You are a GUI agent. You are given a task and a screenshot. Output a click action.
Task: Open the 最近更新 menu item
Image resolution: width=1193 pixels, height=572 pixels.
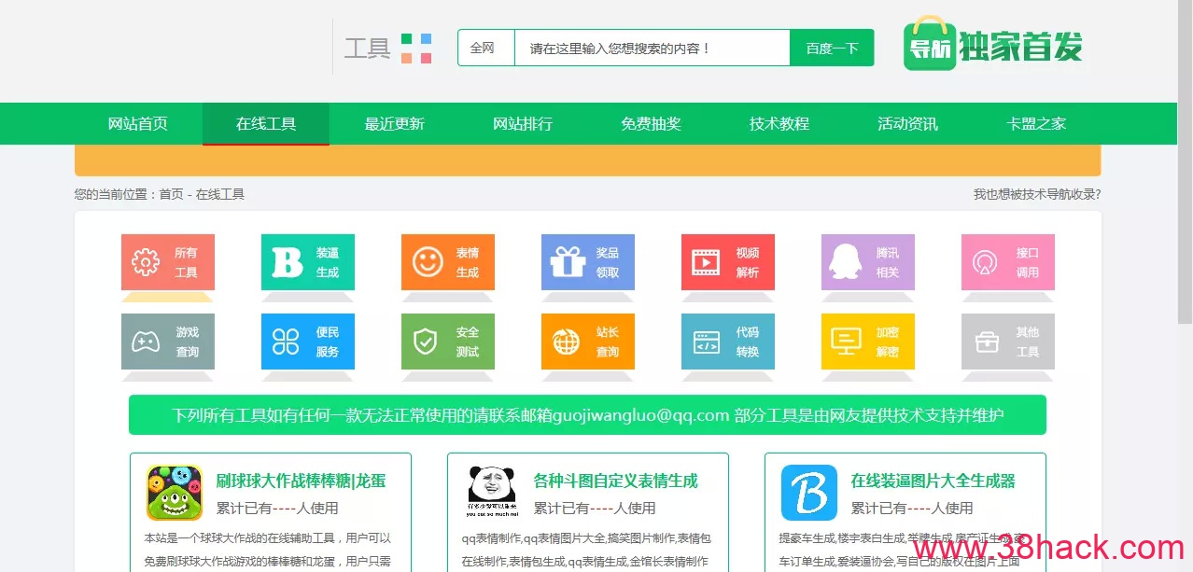(x=394, y=123)
